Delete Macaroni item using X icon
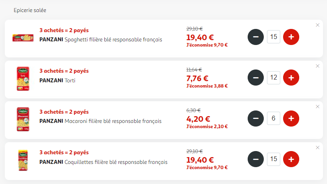The image size is (327, 184). (318, 106)
